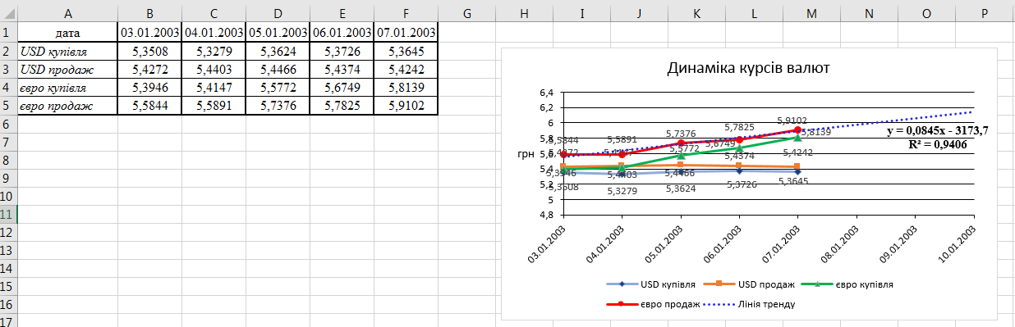Click table cell D4 with value 5,5772
1015x327 pixels.
278,87
